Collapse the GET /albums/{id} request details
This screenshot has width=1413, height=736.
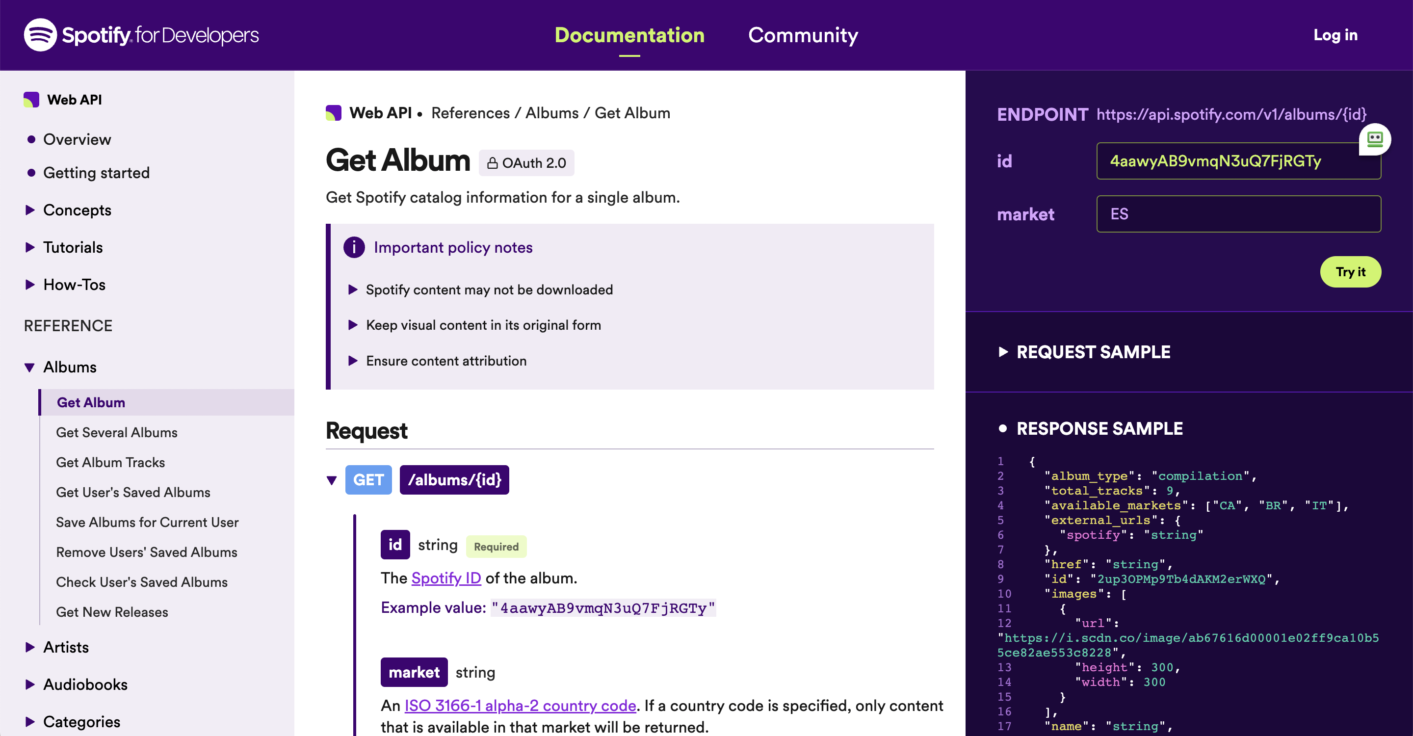tap(331, 480)
